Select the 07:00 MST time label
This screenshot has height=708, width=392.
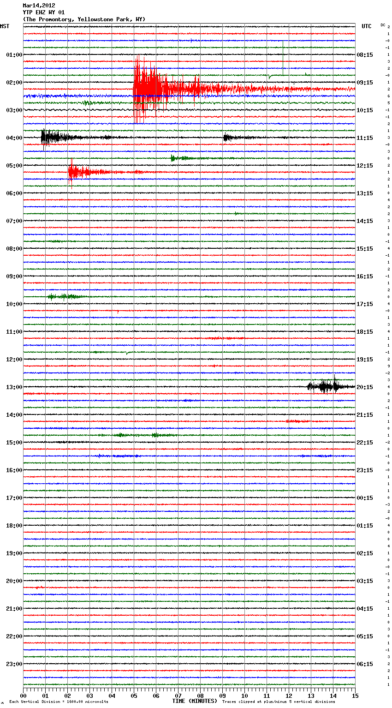coord(14,221)
